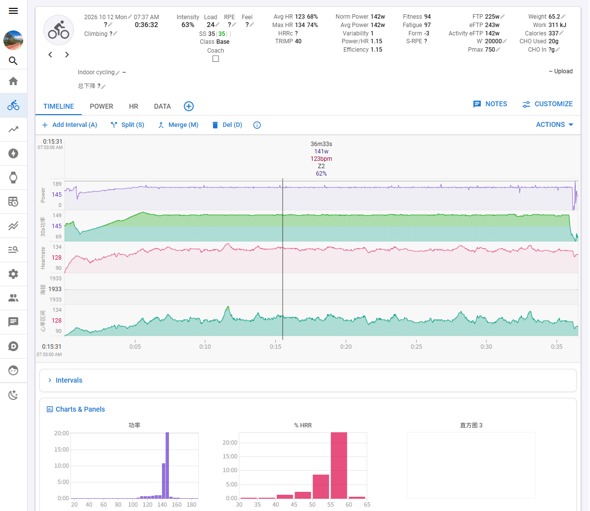Open the NOTES panel
The height and width of the screenshot is (511, 590).
[490, 104]
